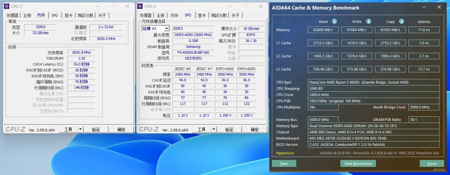Click serial number DE57E5FD
The height and width of the screenshot is (175, 450).
coord(193,59)
